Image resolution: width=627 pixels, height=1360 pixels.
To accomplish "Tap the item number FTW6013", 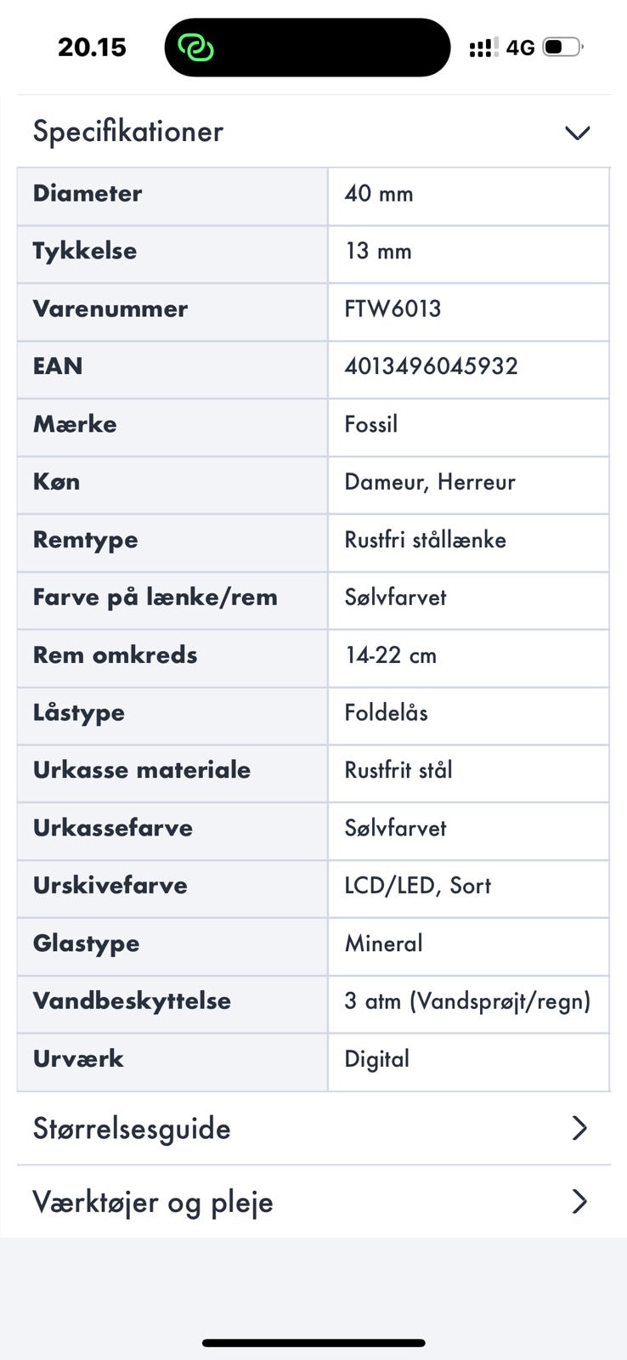I will [393, 309].
